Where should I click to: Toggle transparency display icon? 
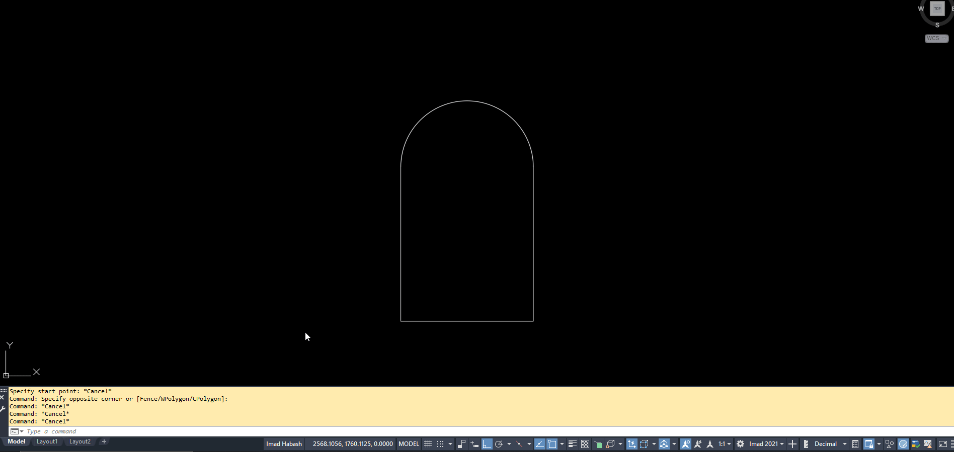pyautogui.click(x=585, y=444)
